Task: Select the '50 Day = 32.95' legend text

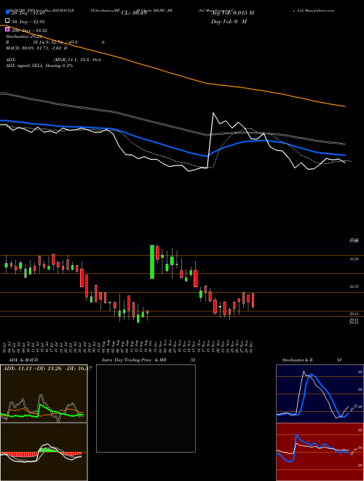Action: point(28,22)
